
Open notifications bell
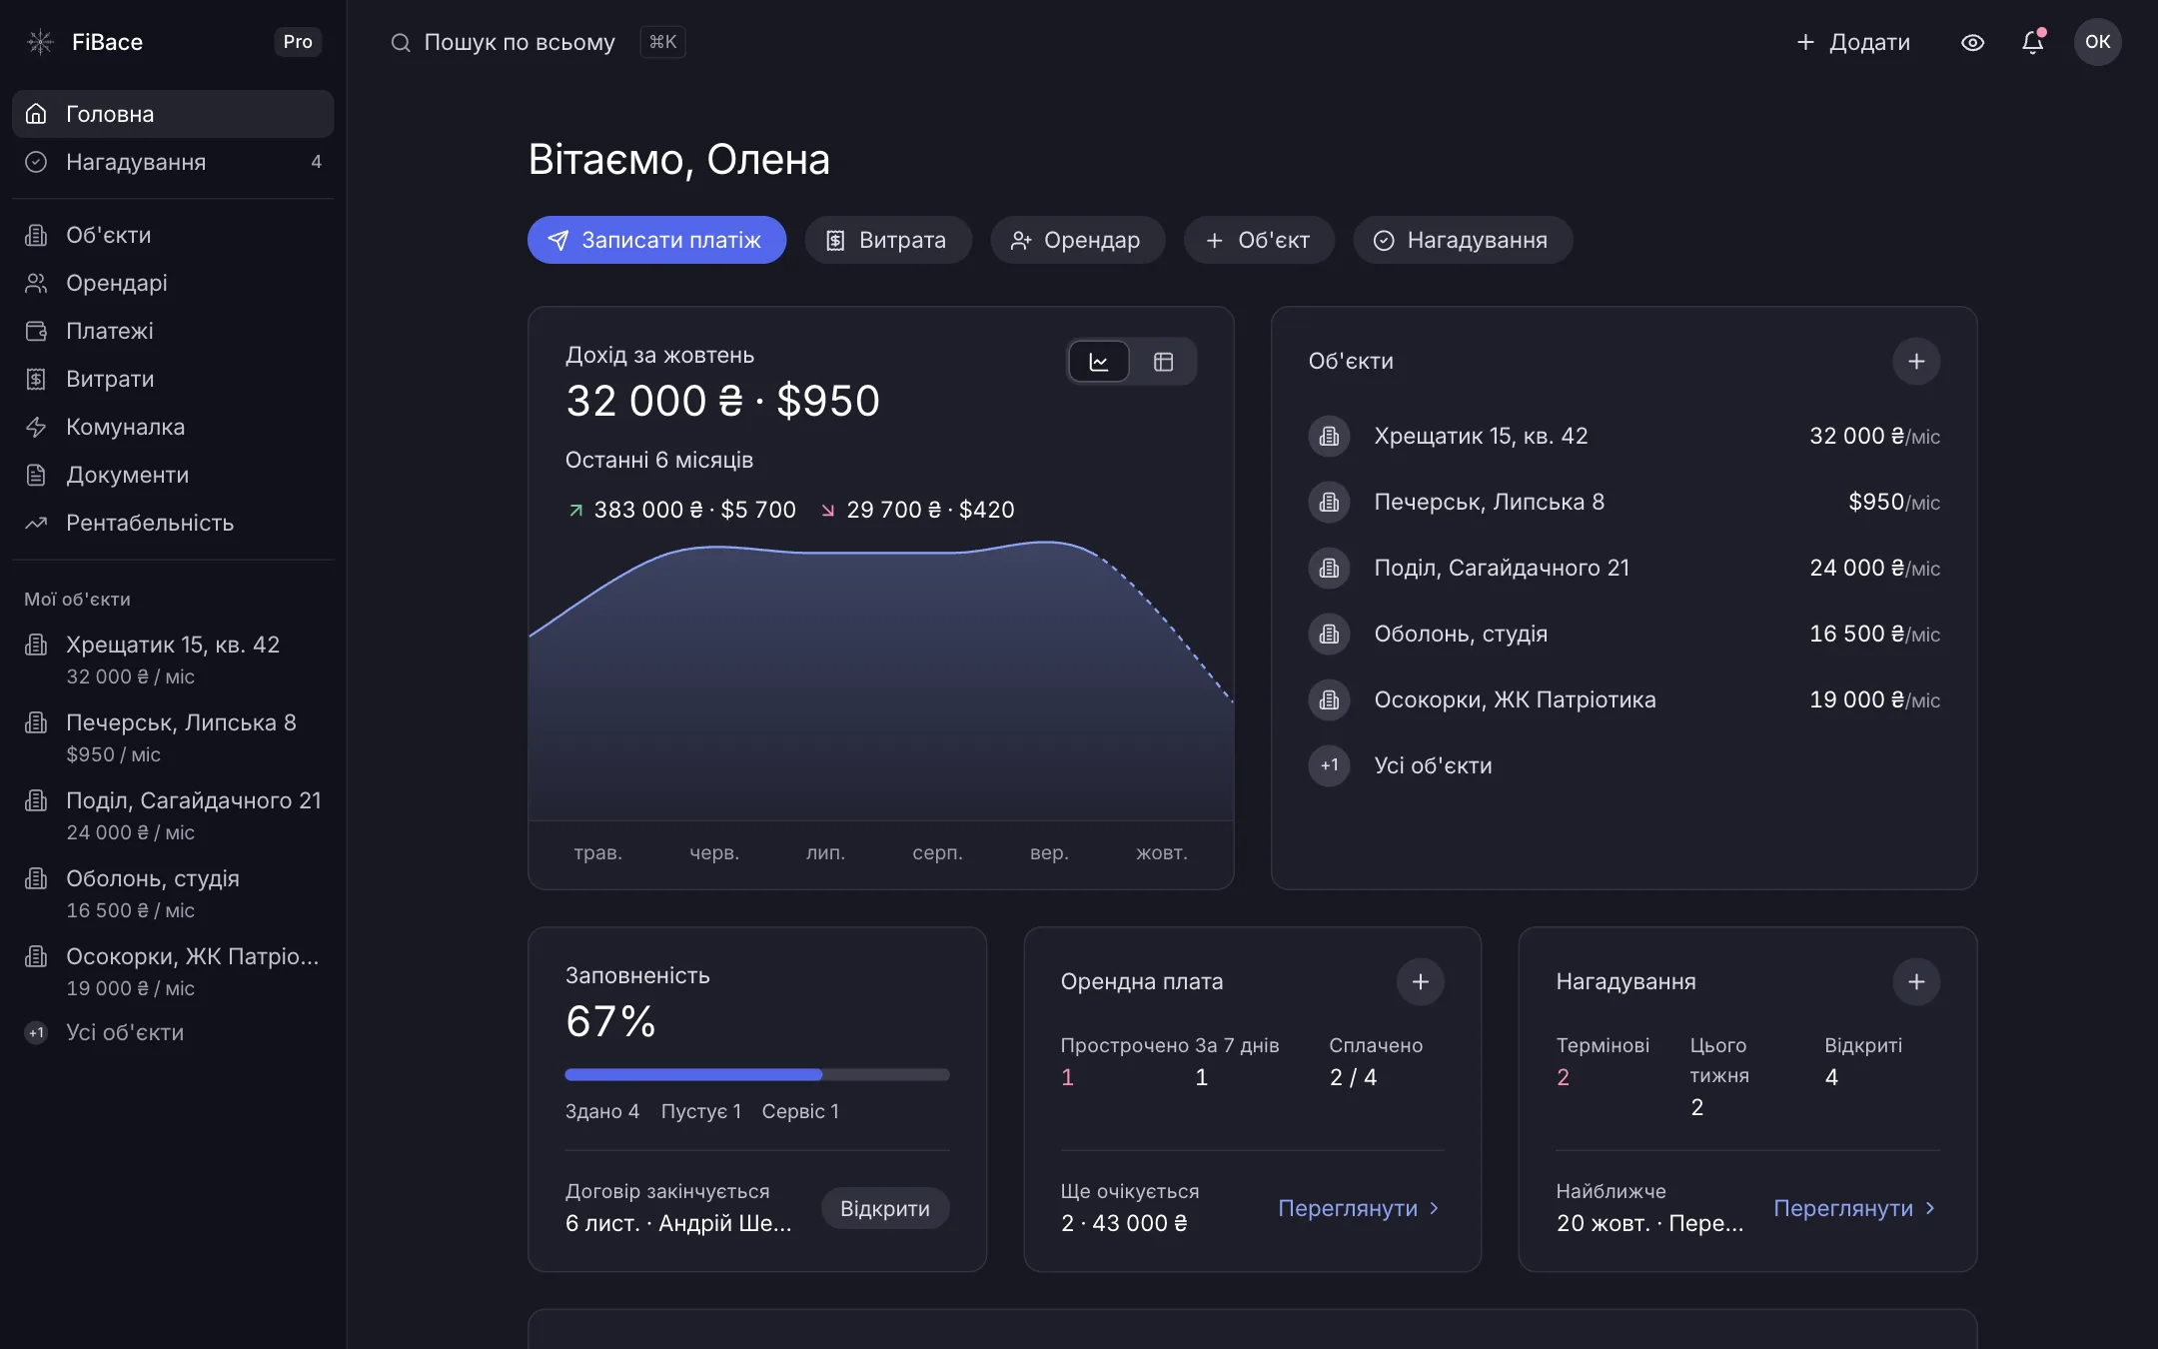point(2033,42)
